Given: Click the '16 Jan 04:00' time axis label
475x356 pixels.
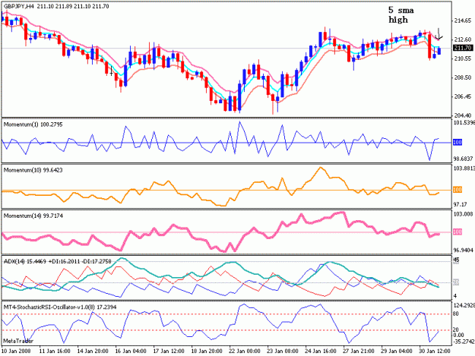Looking at the screenshot, I should pos(131,351).
